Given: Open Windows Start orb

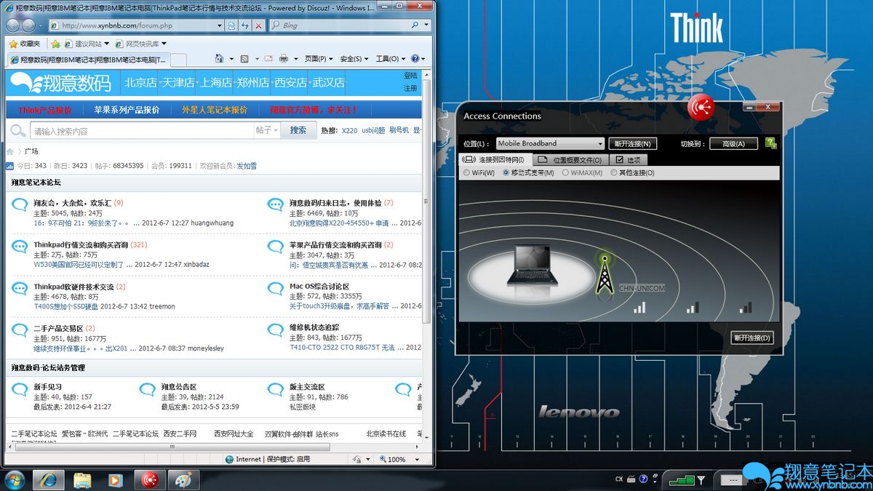Looking at the screenshot, I should [x=15, y=479].
